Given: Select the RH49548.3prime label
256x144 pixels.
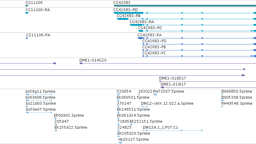Looking at the screenshot, I should (x=237, y=103).
